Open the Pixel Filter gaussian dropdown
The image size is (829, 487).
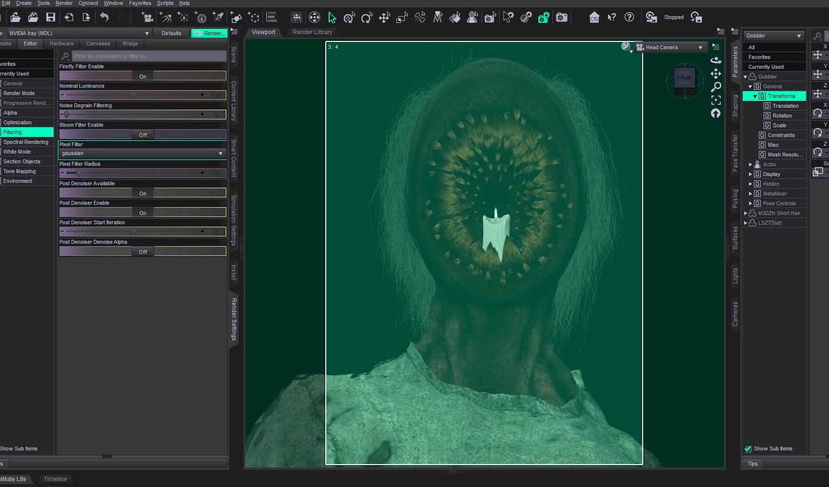(x=141, y=154)
